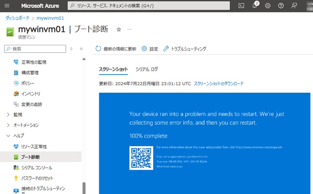
Task: Open the feedback icon in header
Action: click(294, 6)
